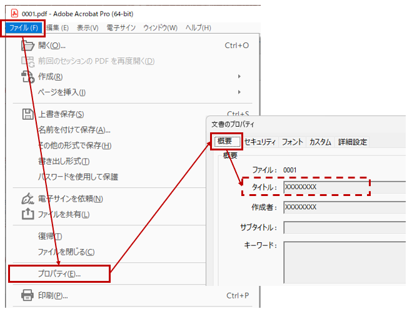The image size is (407, 309).
Task: Click the キーワード text area
Action: pyautogui.click(x=344, y=262)
